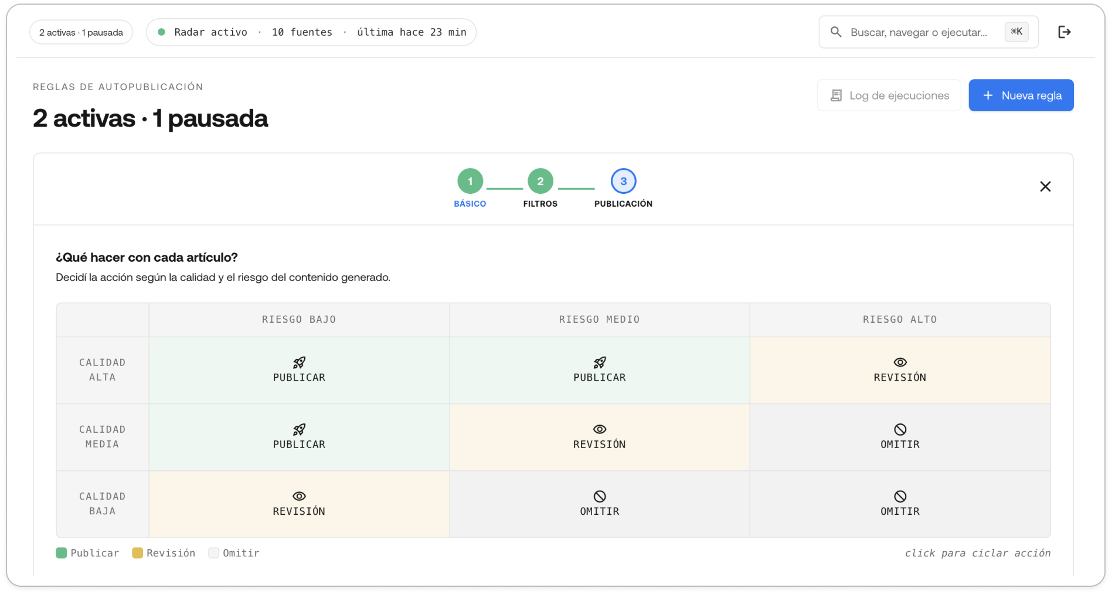Click the 'Reglas de autopublicación' label
The image size is (1112, 595).
pos(118,87)
